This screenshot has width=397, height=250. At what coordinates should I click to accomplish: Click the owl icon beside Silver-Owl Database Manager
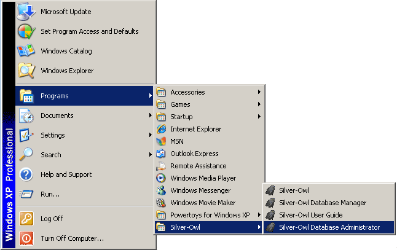pyautogui.click(x=270, y=203)
